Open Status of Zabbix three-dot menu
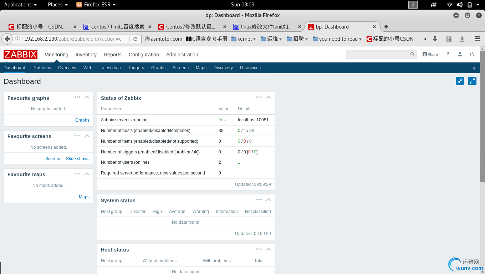Screen dimensions: 485x274 [x=259, y=97]
